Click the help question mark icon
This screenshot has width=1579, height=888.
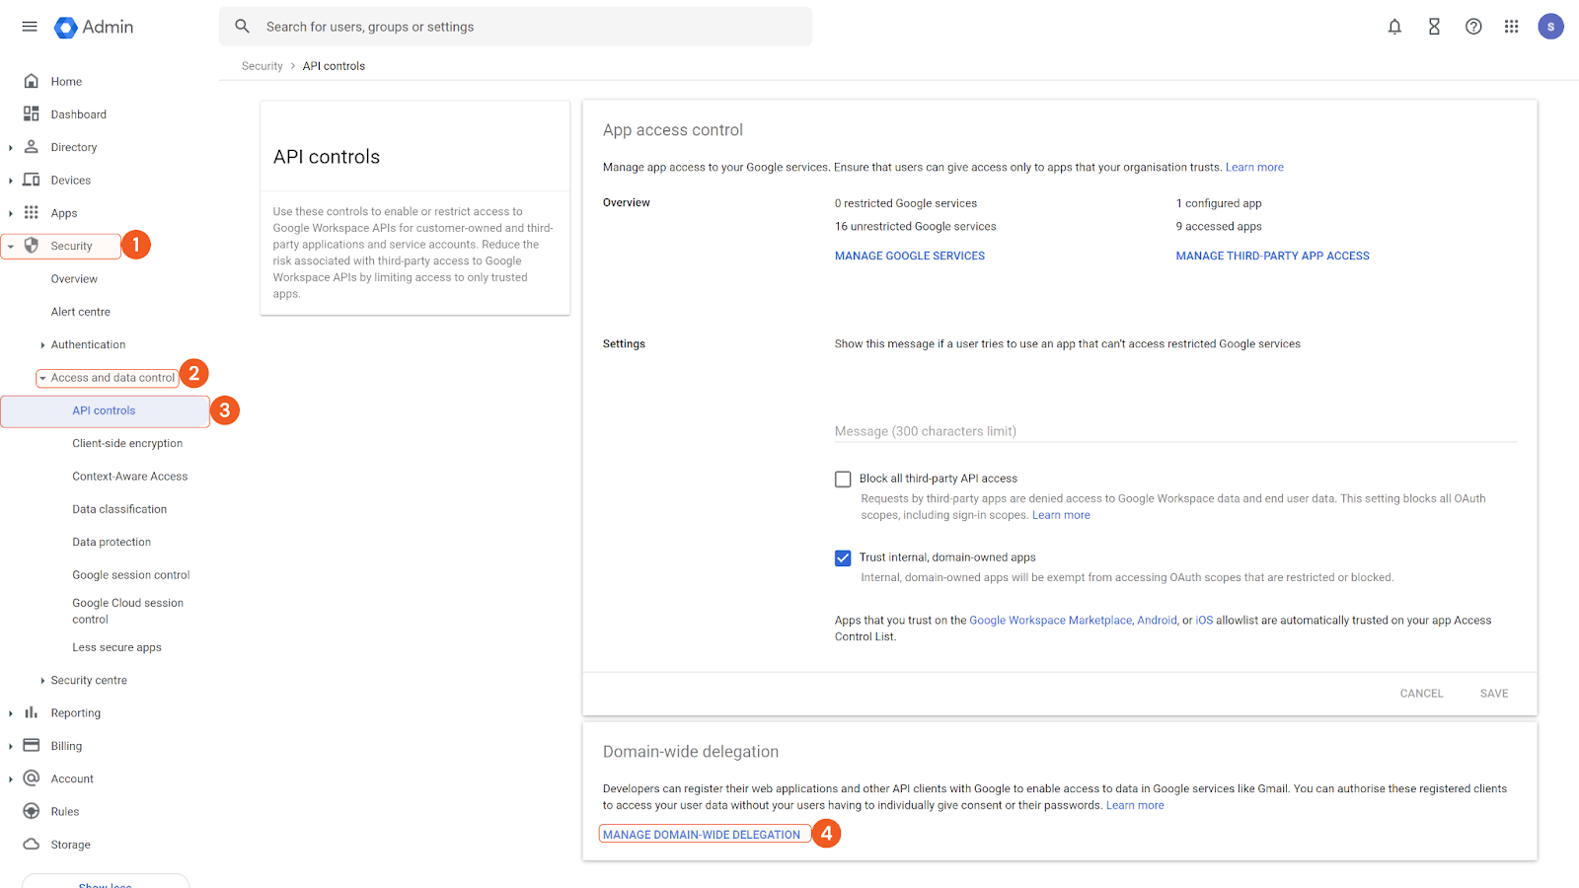[1472, 27]
